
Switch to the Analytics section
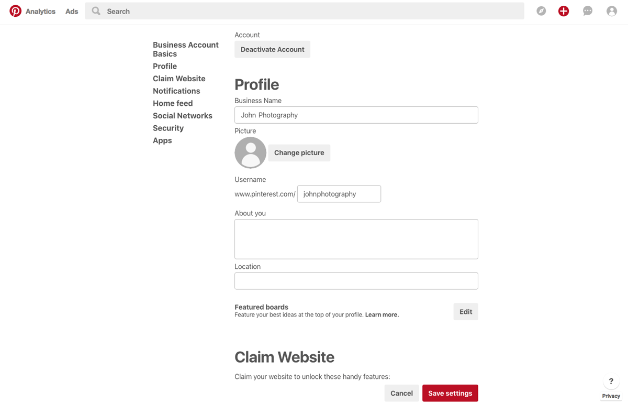click(40, 11)
